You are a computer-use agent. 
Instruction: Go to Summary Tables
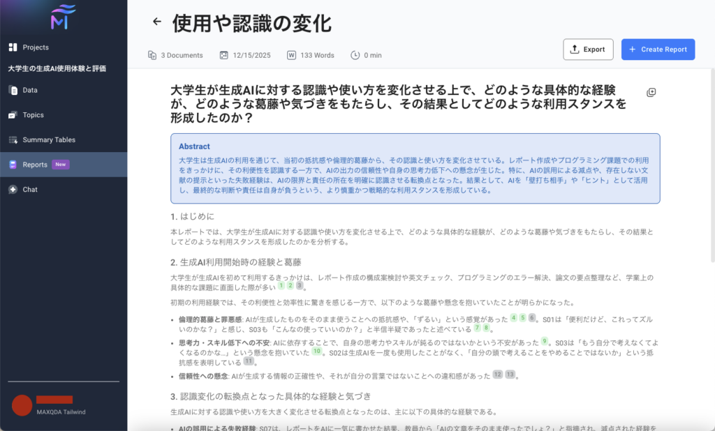point(48,139)
